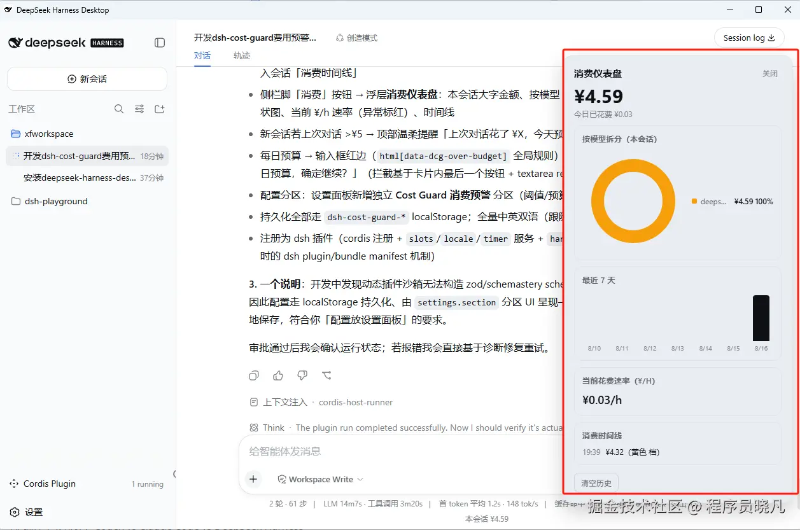Close the 消费仪表盘 panel via 关闭
Screen dimensions: 800x530
click(770, 74)
